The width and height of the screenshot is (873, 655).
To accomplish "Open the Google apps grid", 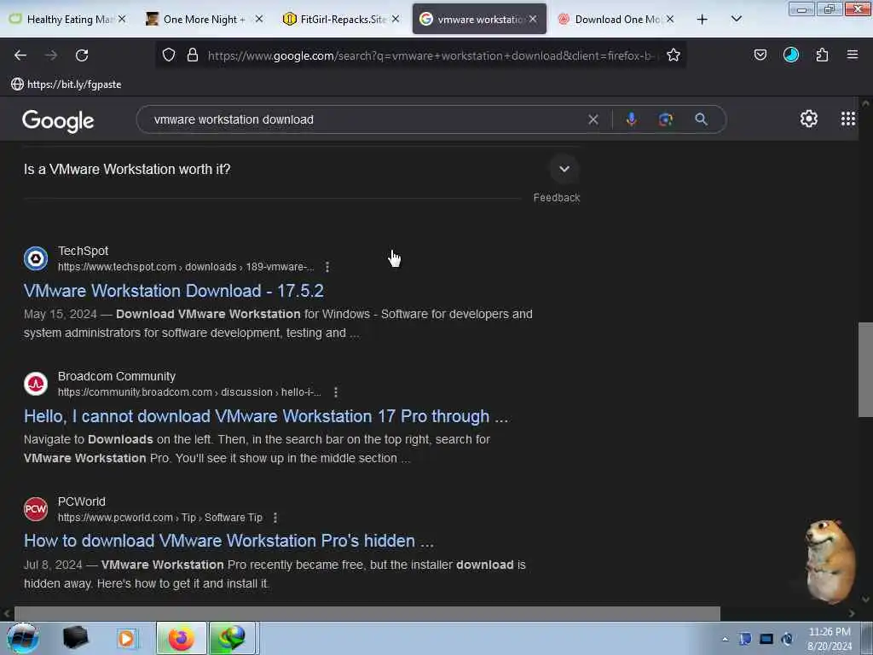I will pos(848,119).
